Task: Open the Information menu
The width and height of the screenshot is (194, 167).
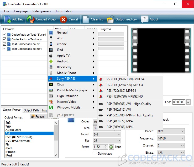Action: 64,11
